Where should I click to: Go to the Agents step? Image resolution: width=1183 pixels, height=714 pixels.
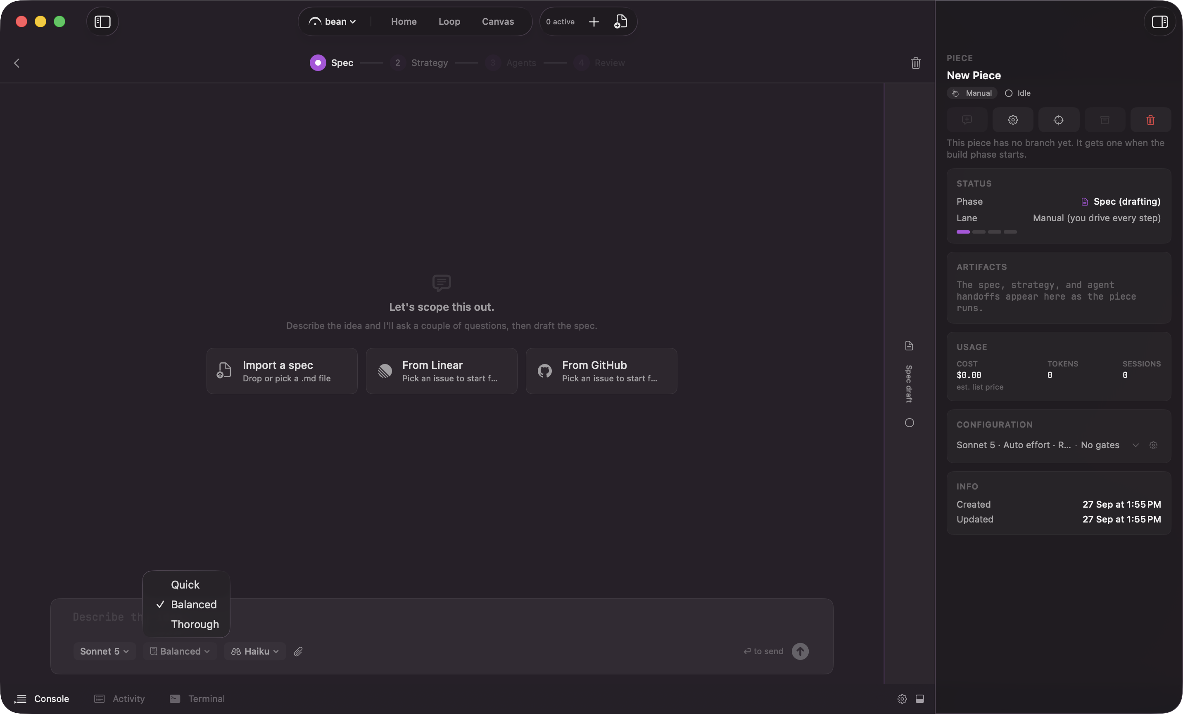[511, 63]
